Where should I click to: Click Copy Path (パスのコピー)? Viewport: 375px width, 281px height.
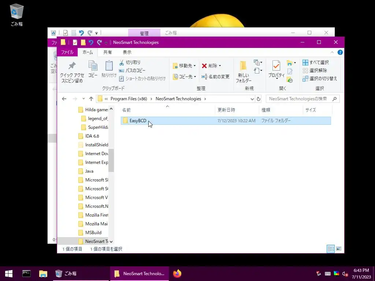132,71
